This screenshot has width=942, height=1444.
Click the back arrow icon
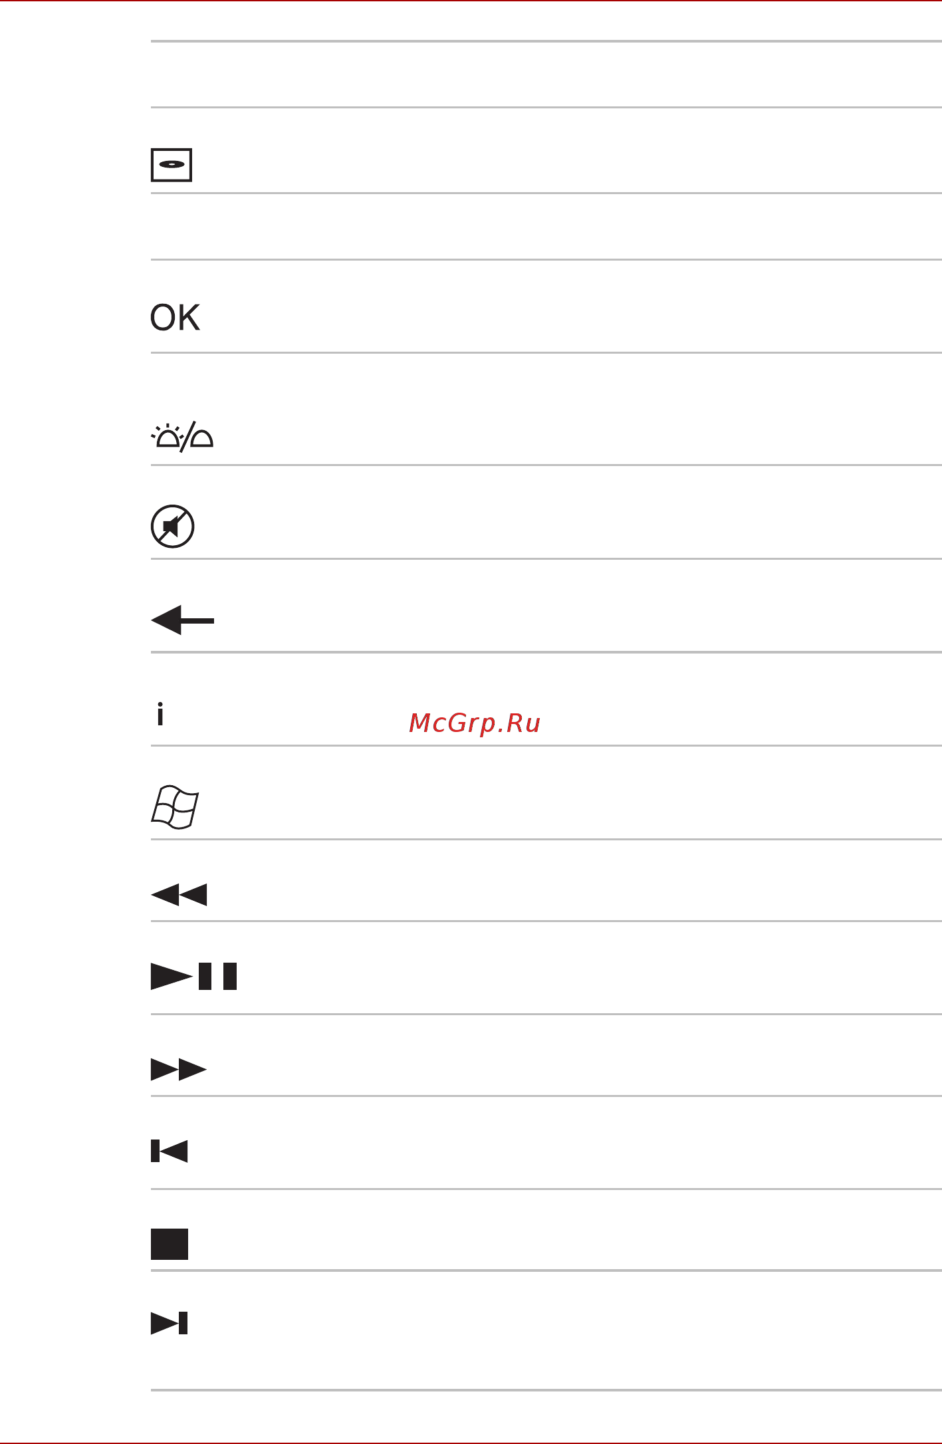click(x=182, y=620)
